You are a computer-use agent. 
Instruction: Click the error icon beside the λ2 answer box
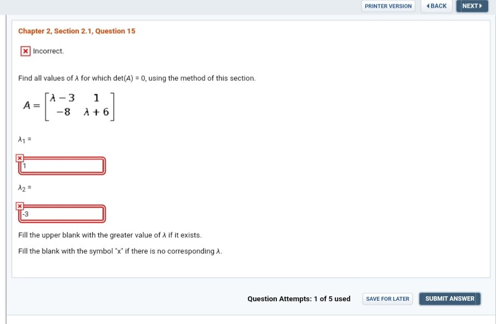point(20,206)
